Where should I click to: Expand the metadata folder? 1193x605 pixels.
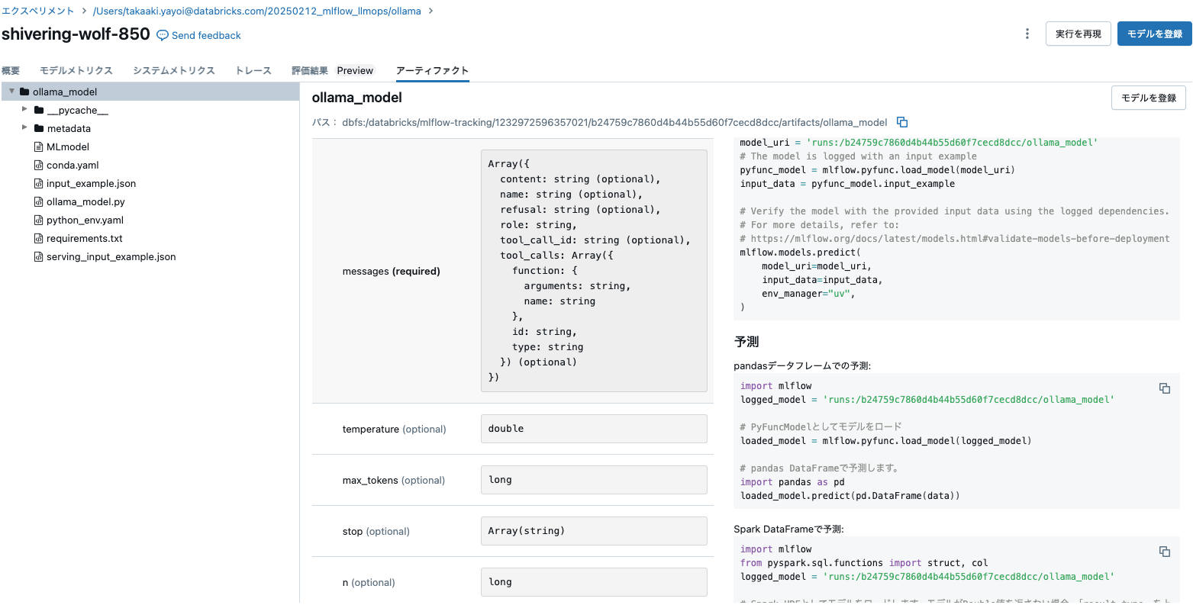coord(25,128)
